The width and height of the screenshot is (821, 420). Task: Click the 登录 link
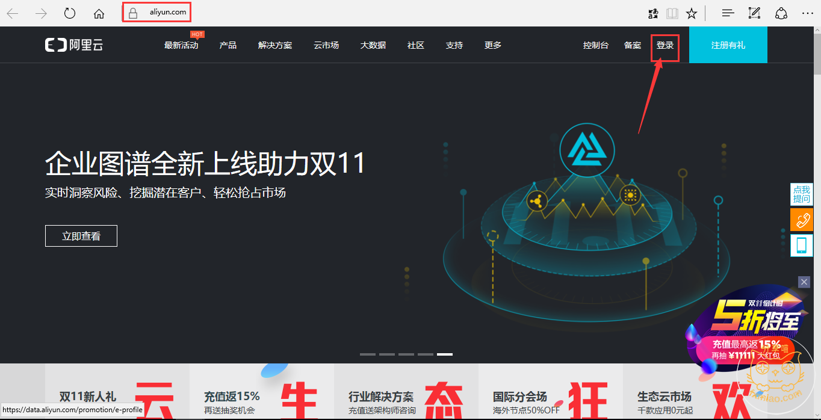pyautogui.click(x=665, y=45)
